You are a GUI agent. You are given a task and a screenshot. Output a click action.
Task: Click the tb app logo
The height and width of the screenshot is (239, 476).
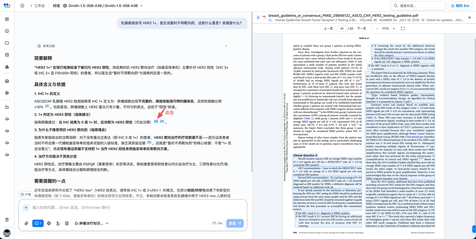(7, 6)
